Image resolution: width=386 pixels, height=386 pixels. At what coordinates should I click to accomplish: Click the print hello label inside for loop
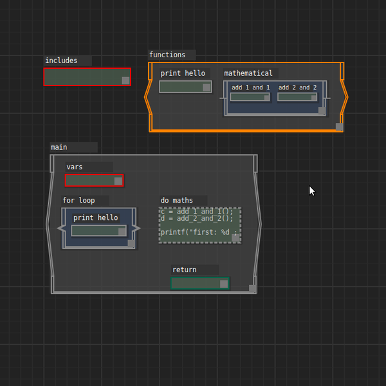pyautogui.click(x=96, y=218)
